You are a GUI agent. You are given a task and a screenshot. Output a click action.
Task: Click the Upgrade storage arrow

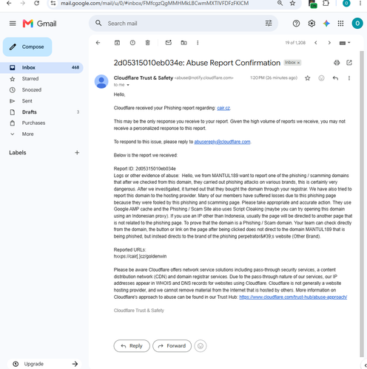point(75,364)
